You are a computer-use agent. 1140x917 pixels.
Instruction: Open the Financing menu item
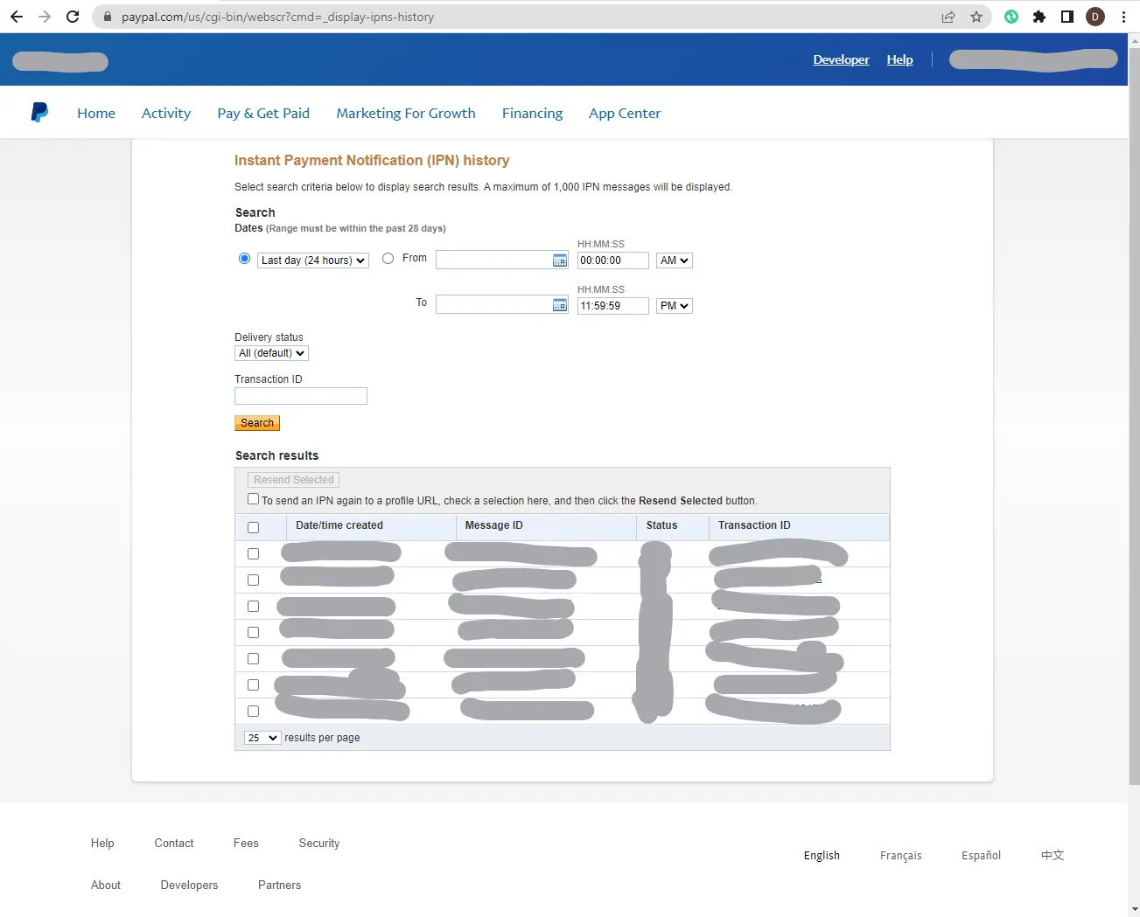(532, 113)
